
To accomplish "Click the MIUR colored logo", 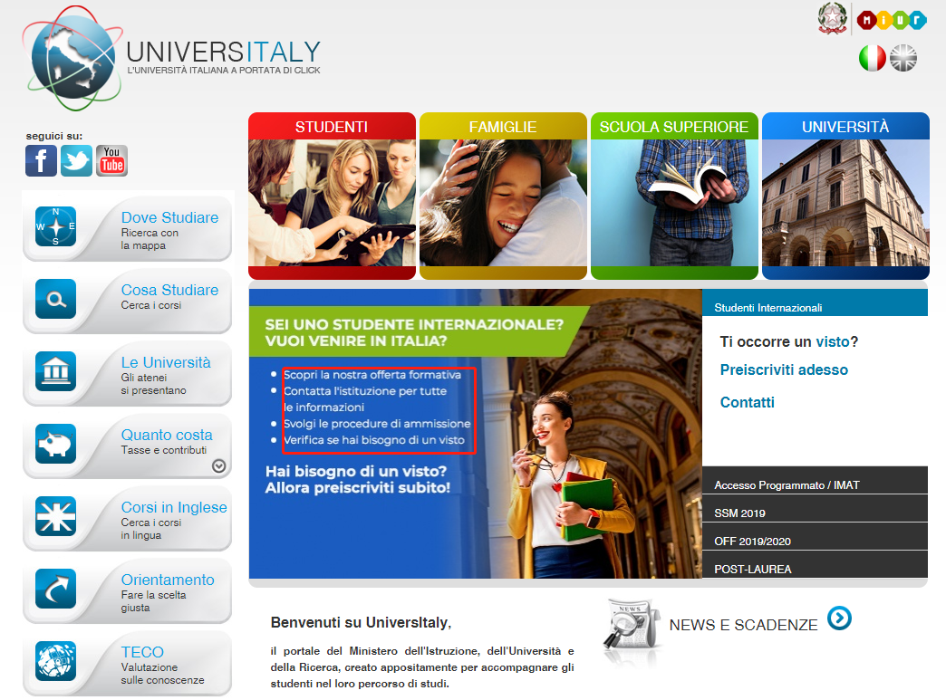I will click(x=891, y=21).
